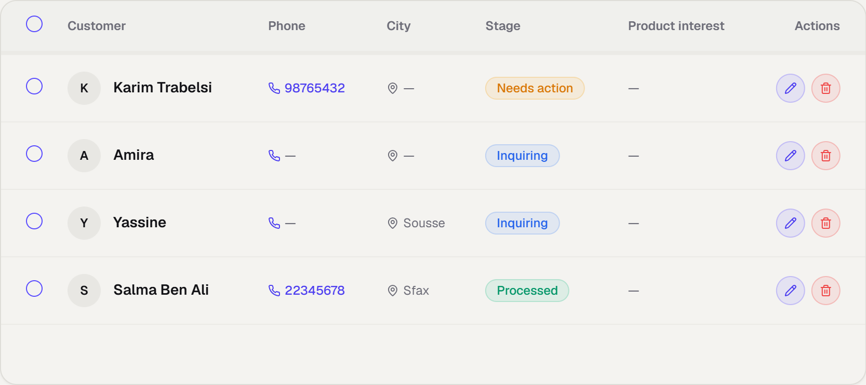The image size is (866, 385).
Task: Click the location pin beside Sfax
Action: 393,291
